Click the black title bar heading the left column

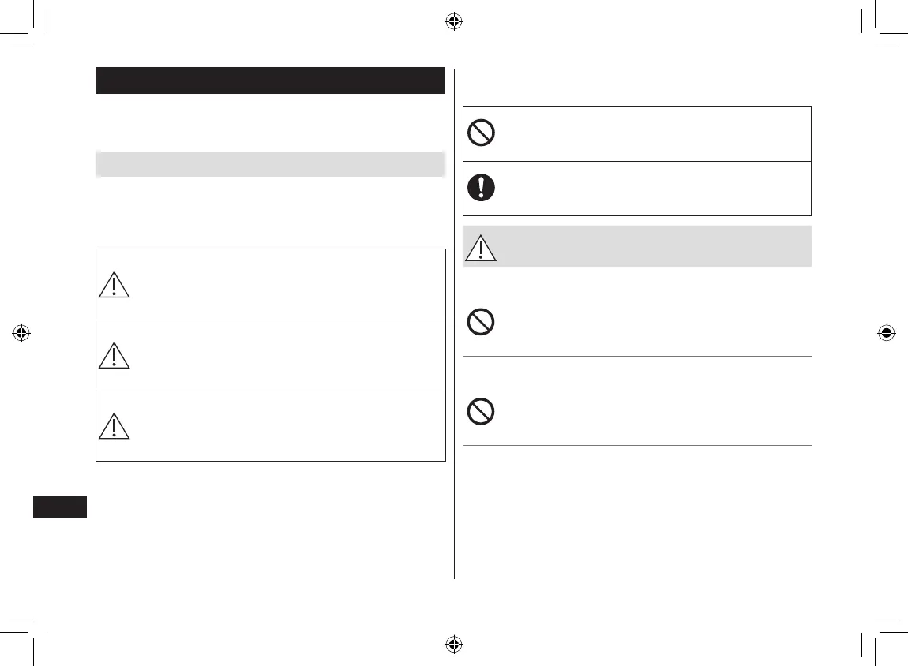(x=270, y=80)
